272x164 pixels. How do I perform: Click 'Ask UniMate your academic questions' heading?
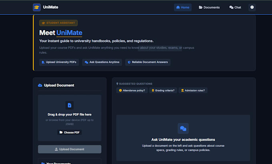(183, 140)
